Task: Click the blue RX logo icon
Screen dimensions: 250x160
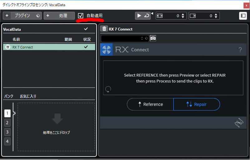Action: click(x=106, y=49)
